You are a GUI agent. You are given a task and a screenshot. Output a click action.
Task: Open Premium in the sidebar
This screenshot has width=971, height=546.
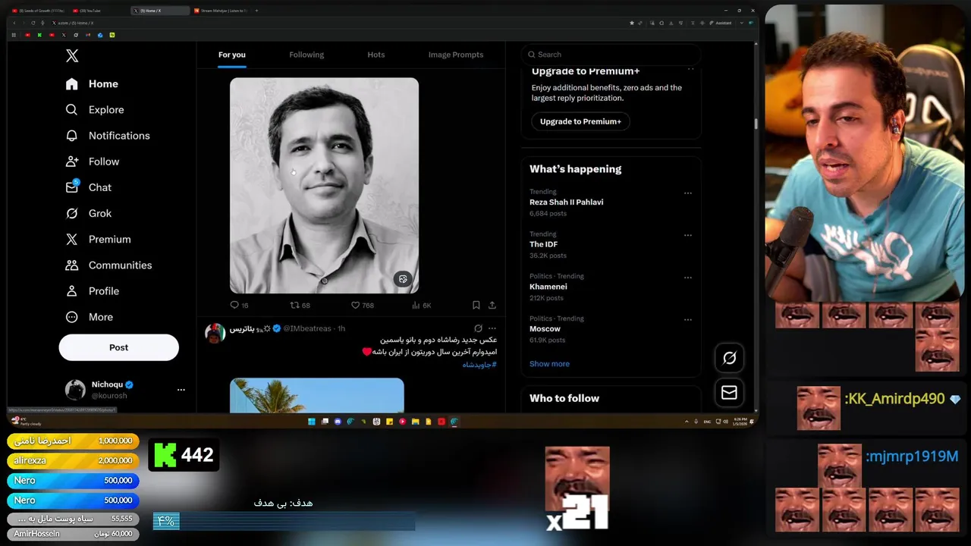point(99,240)
